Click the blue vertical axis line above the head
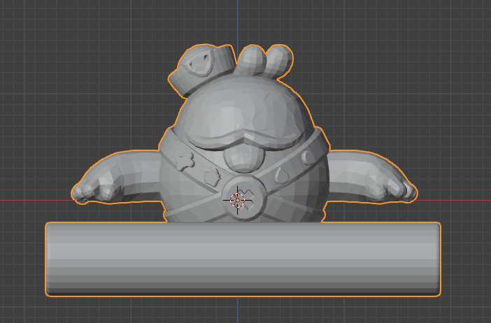The height and width of the screenshot is (323, 491). click(237, 21)
